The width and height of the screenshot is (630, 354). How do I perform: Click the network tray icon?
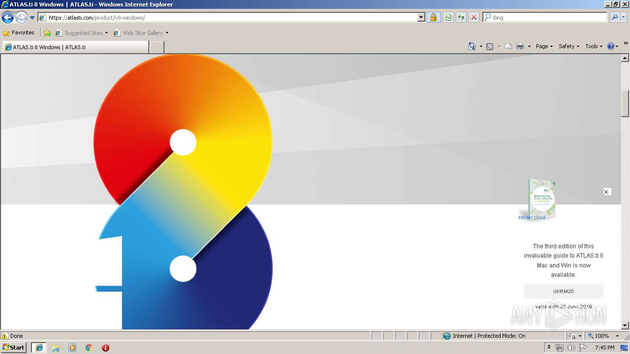coord(560,348)
